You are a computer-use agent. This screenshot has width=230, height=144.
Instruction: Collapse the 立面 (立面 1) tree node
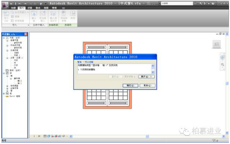(x=7, y=58)
